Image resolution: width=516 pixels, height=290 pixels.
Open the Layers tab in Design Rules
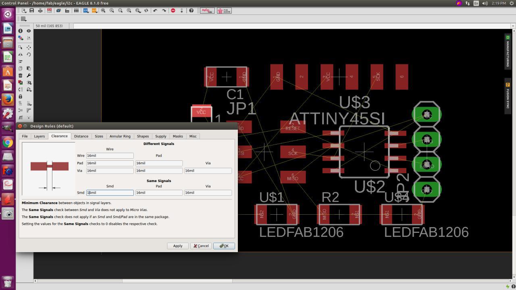coord(39,136)
